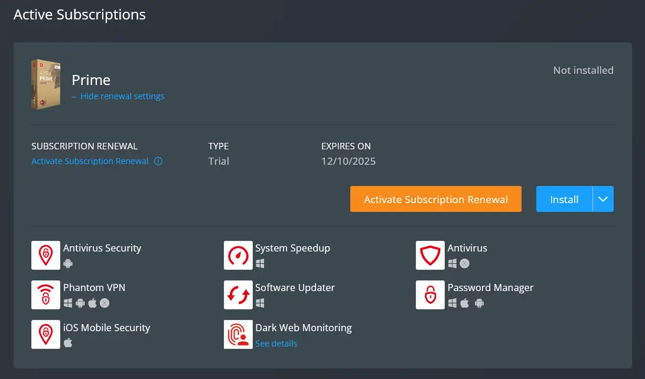Expand the Install dropdown arrow
The width and height of the screenshot is (645, 379).
tap(603, 199)
